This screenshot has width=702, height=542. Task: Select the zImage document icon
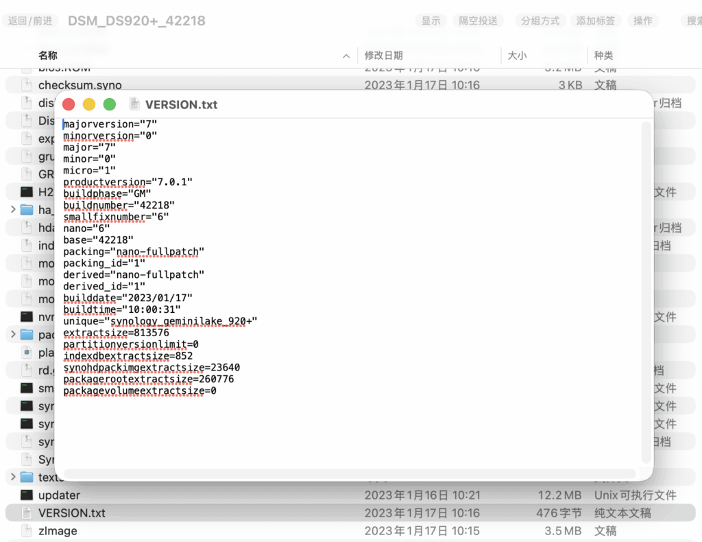point(27,530)
